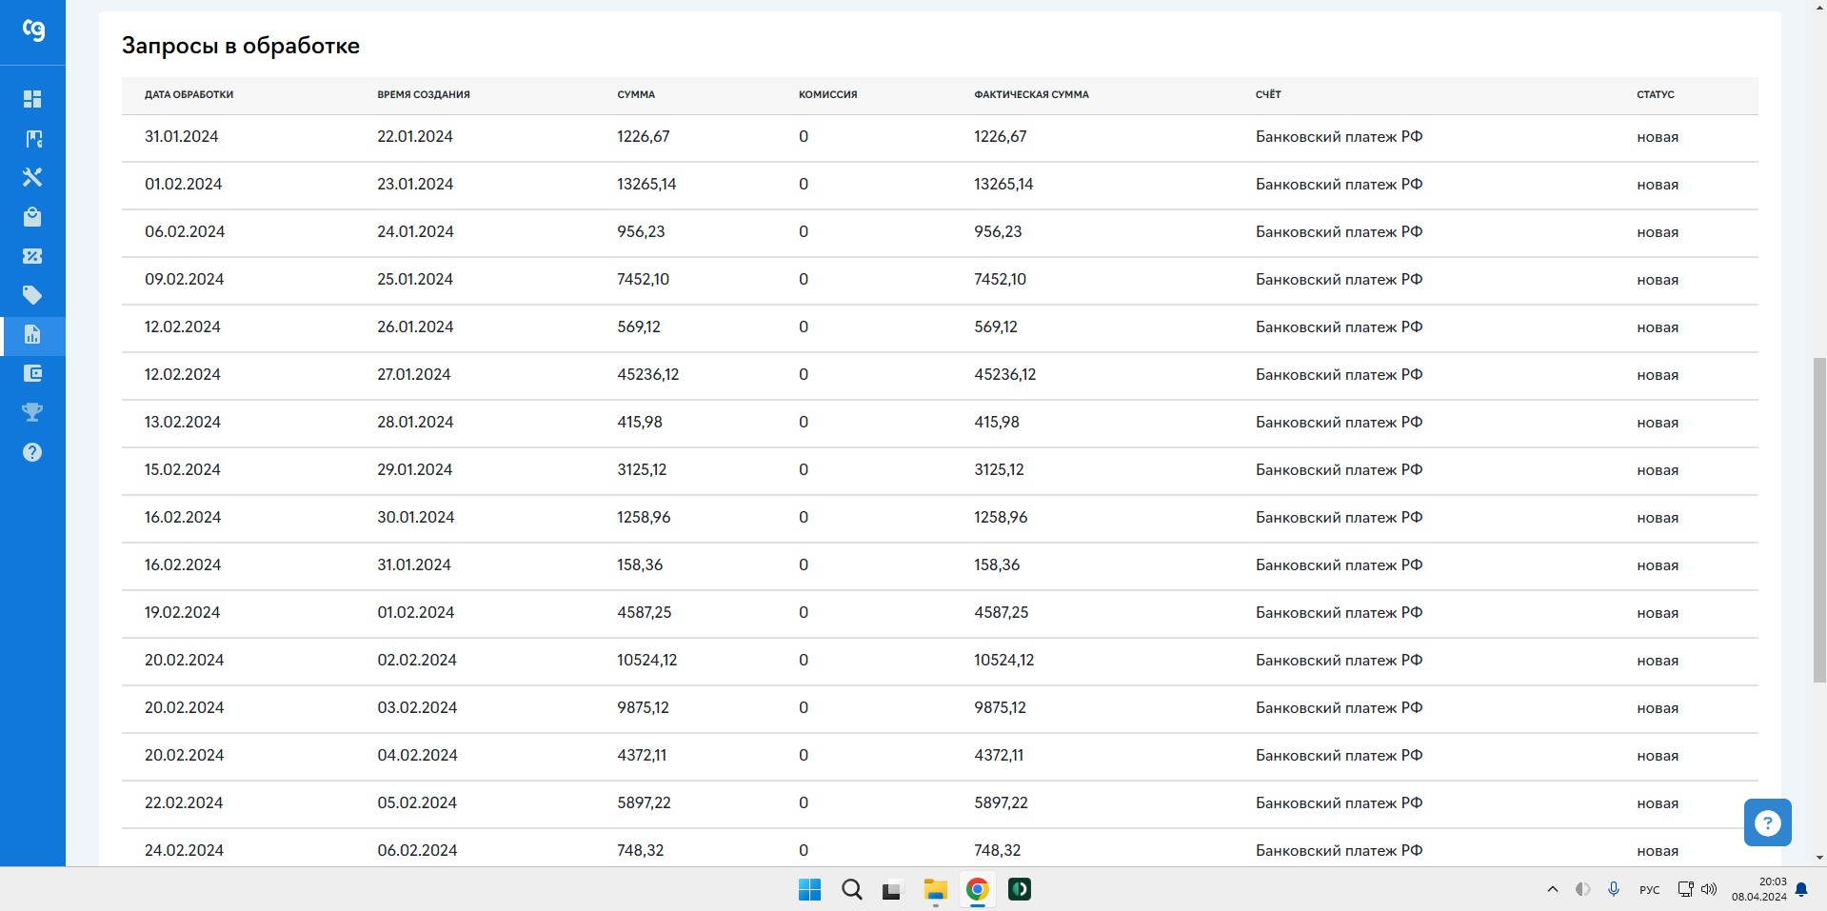This screenshot has height=911, width=1827.
Task: Click the logo icon above the sidebar
Action: (x=33, y=31)
